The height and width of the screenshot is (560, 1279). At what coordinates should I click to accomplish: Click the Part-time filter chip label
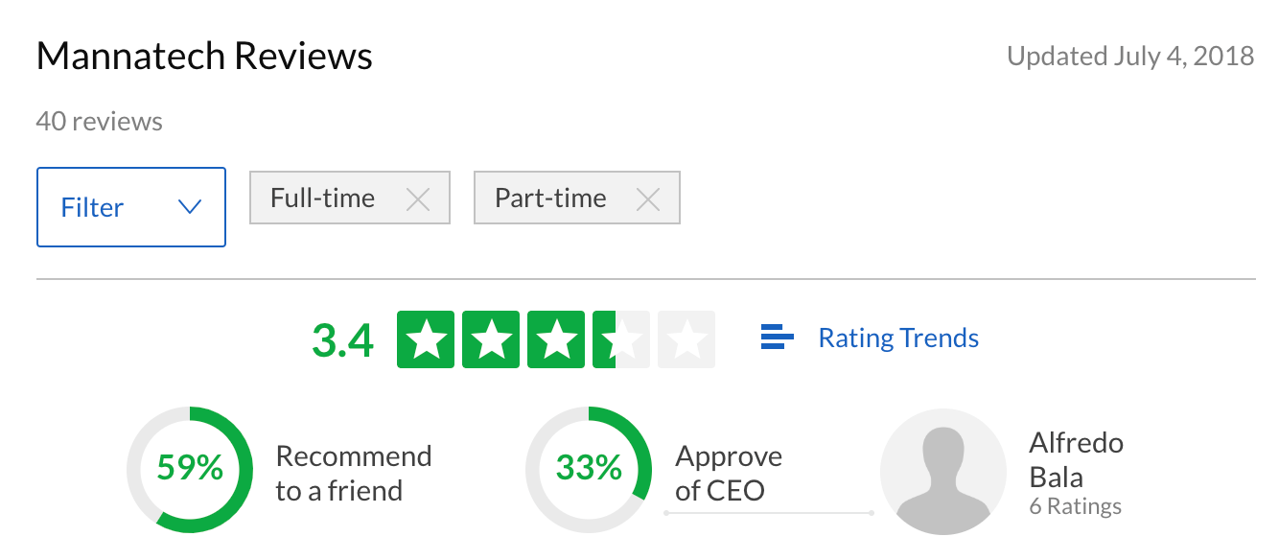[x=550, y=198]
